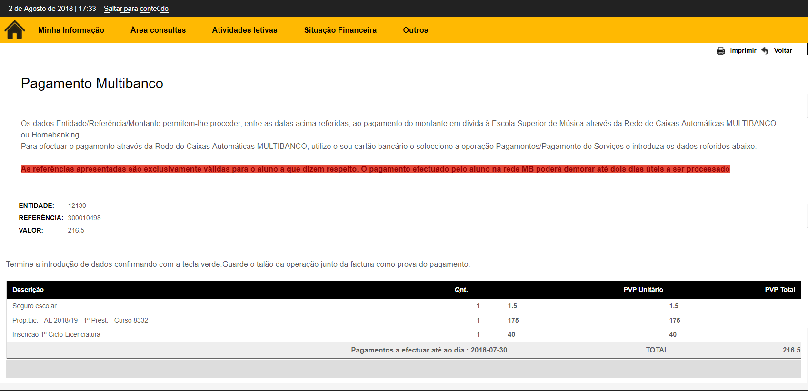Image resolution: width=808 pixels, height=391 pixels.
Task: Click quantity 1 in Inscrição row
Action: pos(478,334)
